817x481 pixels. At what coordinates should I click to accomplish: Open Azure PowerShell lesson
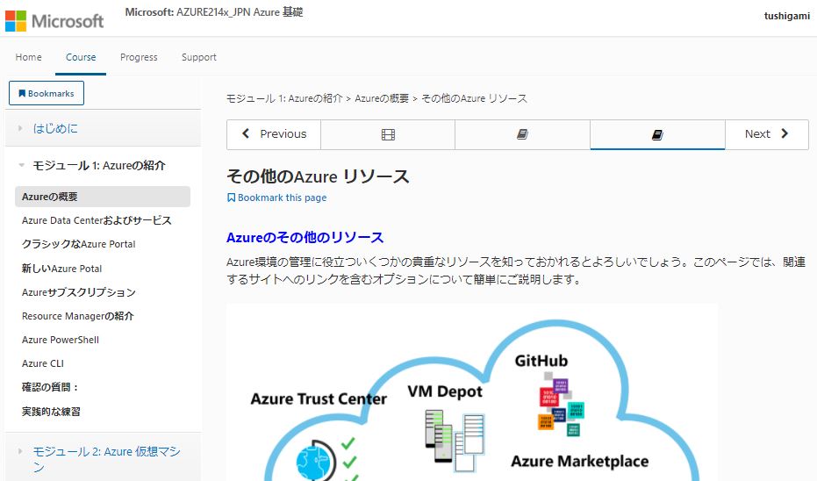click(61, 340)
